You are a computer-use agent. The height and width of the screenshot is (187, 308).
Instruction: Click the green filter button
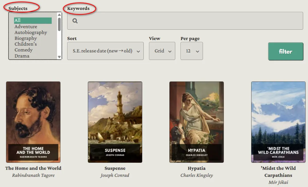285,52
